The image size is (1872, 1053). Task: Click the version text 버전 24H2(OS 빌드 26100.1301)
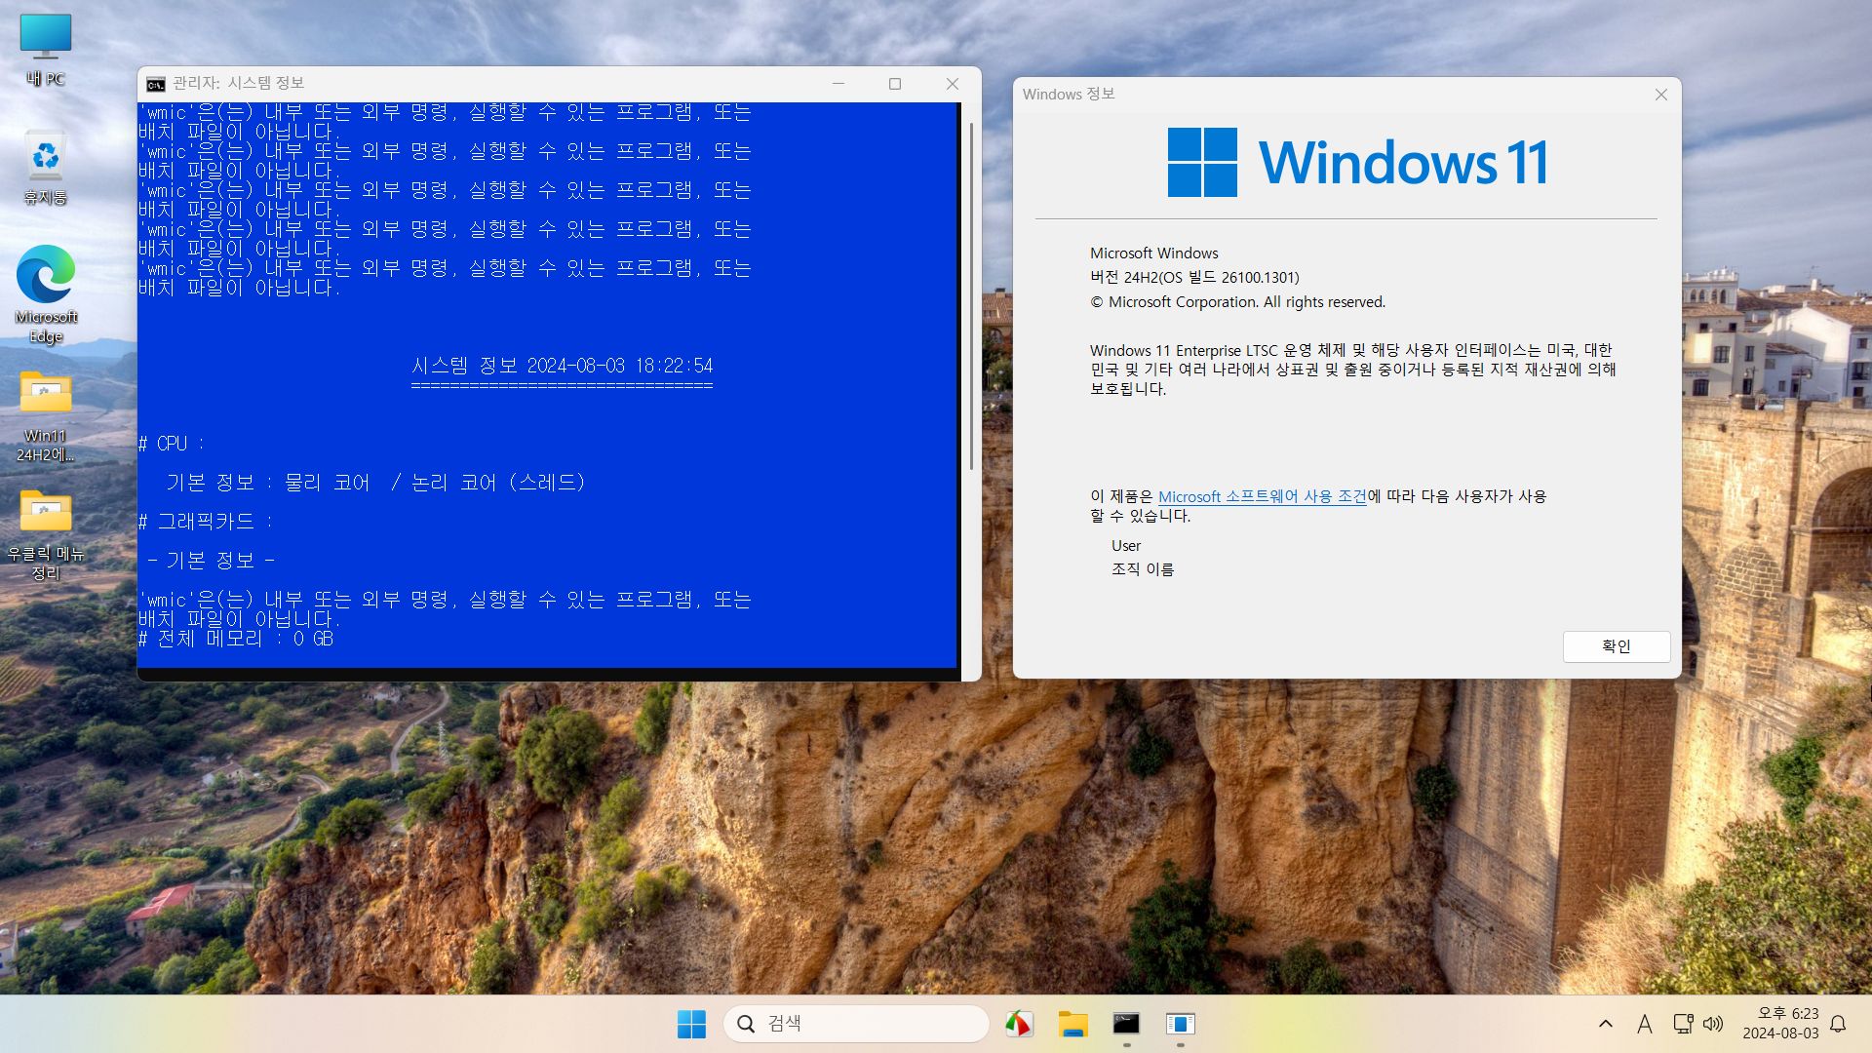[x=1194, y=278]
